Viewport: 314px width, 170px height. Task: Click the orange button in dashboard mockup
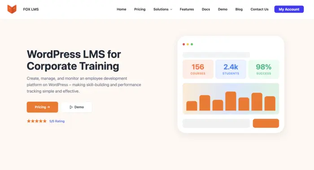click(x=266, y=123)
